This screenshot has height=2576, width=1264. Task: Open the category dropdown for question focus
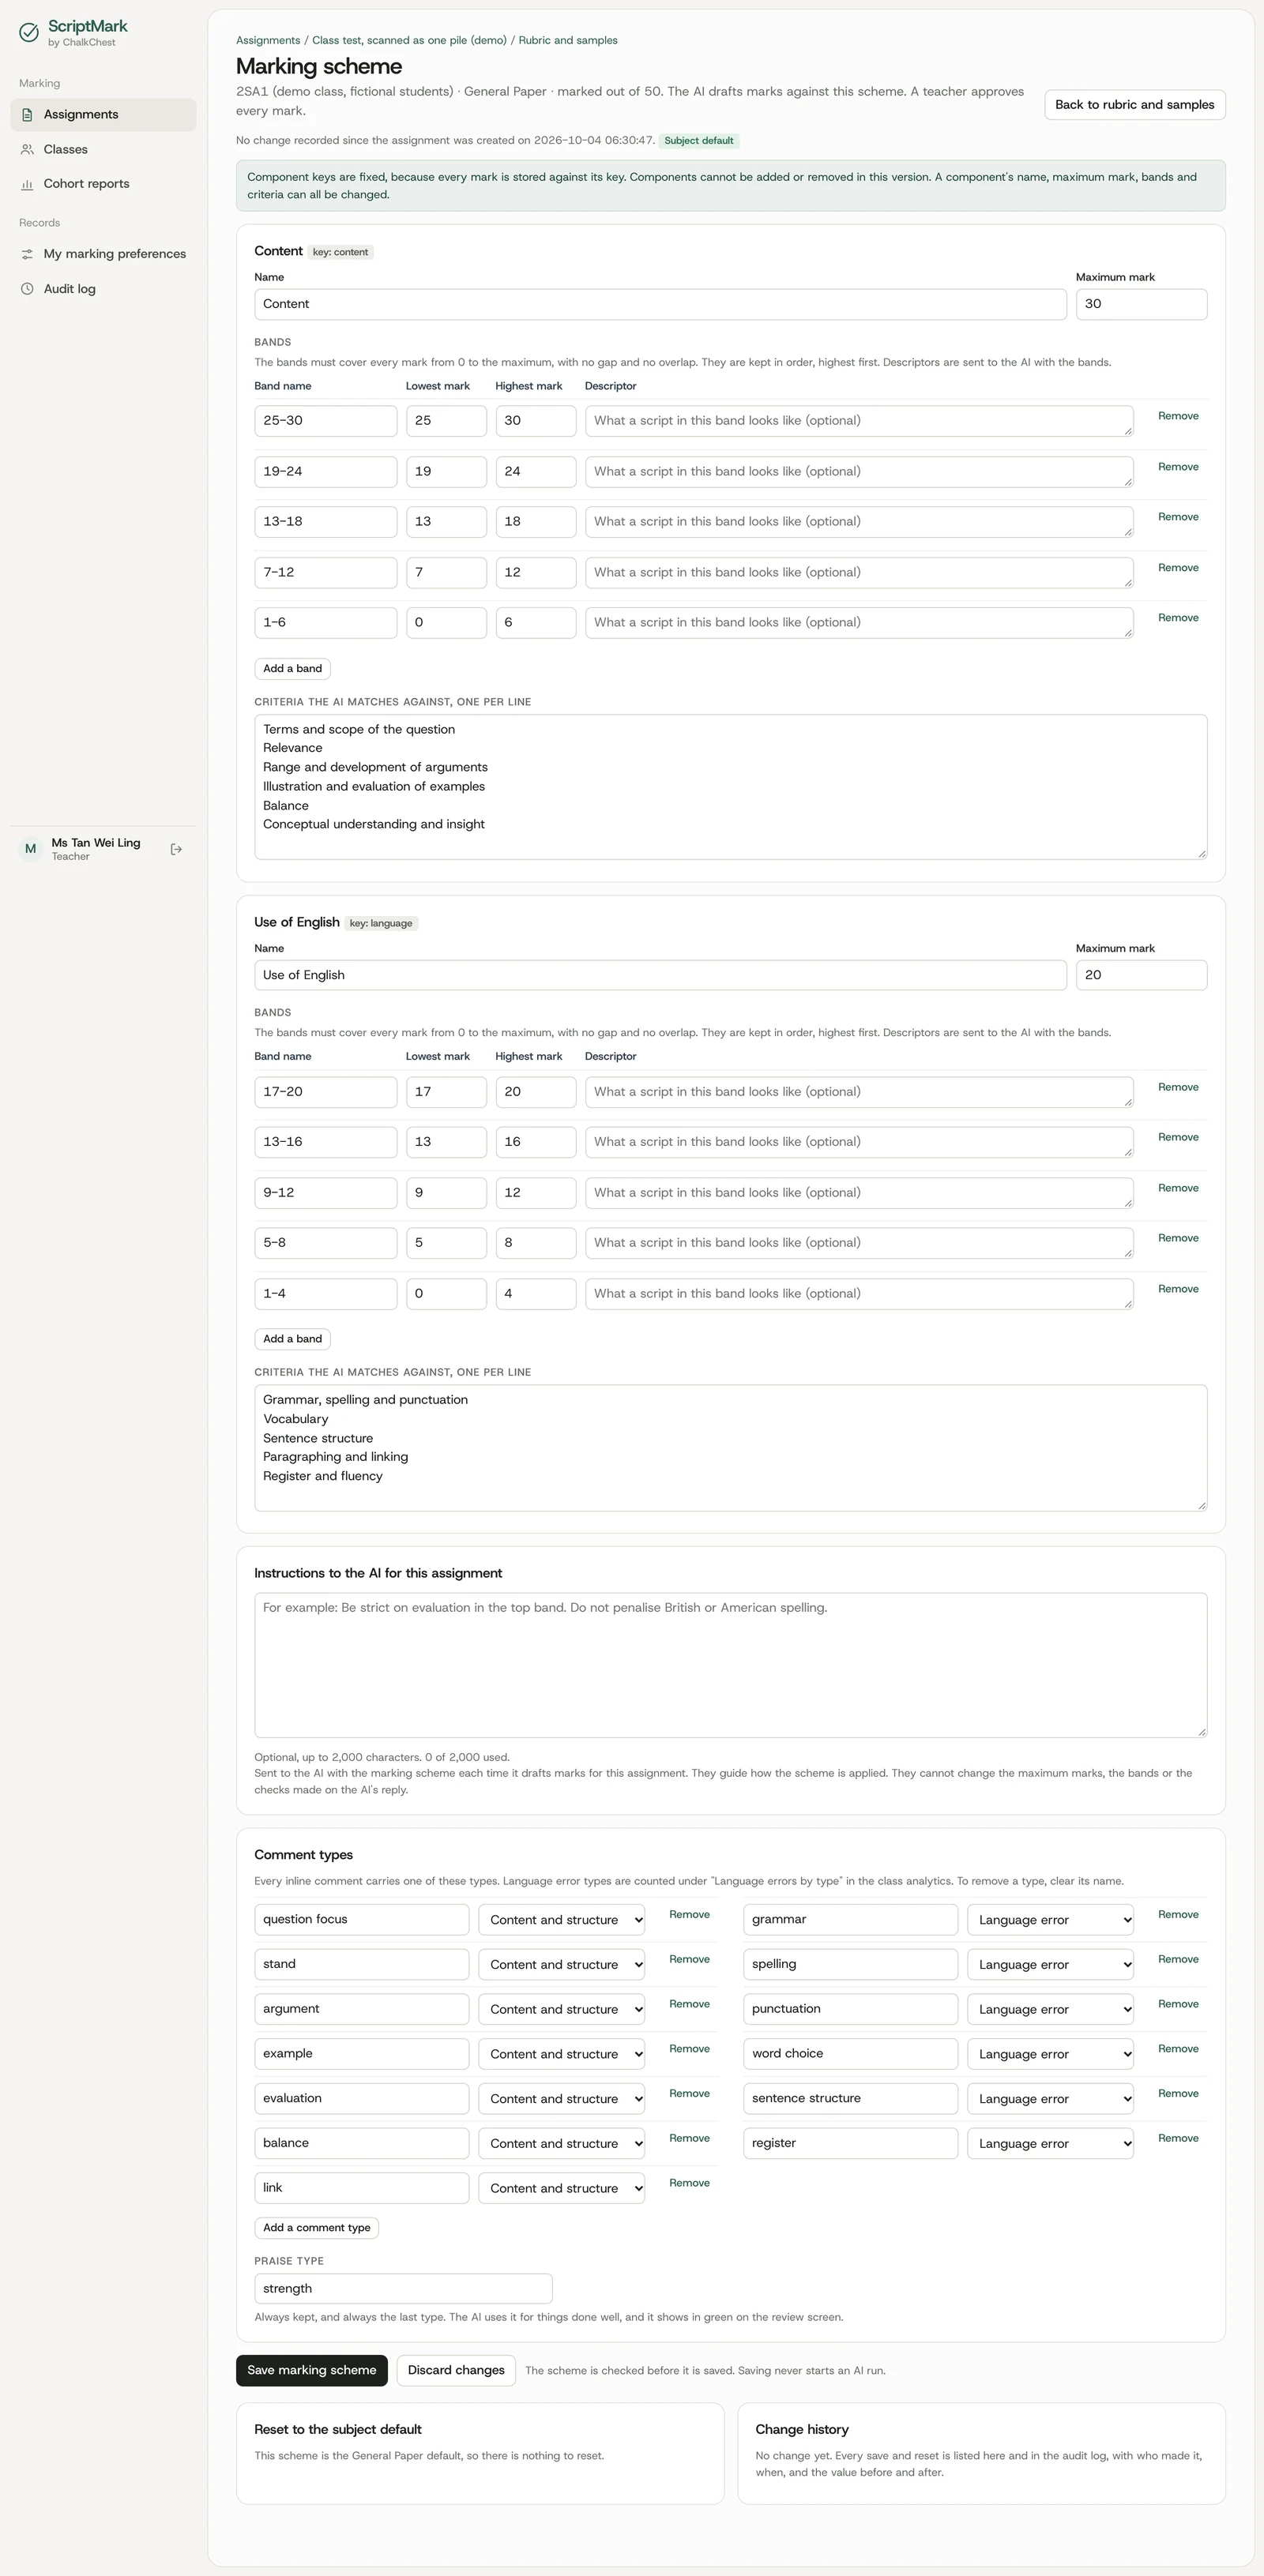pyautogui.click(x=561, y=1919)
